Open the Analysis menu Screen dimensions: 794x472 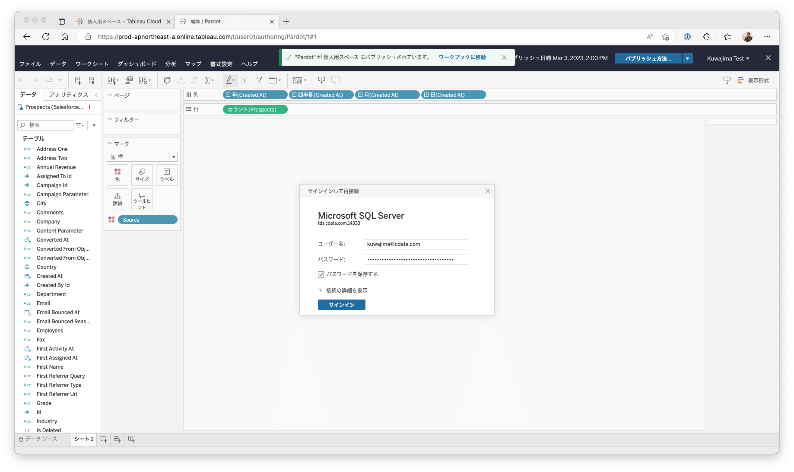tap(171, 64)
